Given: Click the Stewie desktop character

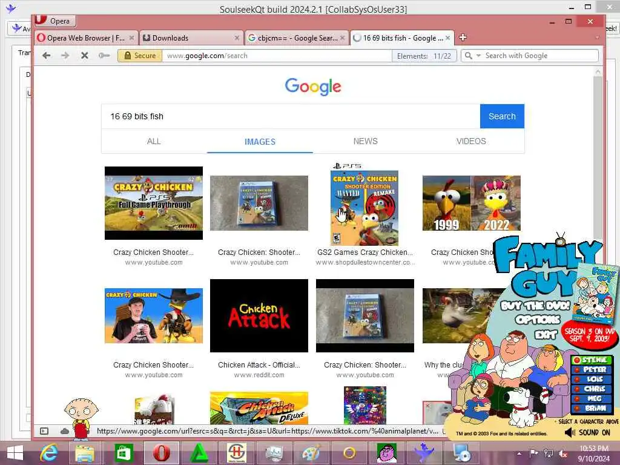Looking at the screenshot, I should (82, 419).
